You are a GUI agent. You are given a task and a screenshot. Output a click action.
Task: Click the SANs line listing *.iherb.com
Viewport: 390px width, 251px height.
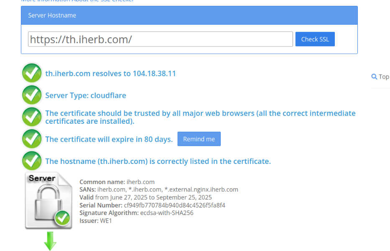[159, 190]
